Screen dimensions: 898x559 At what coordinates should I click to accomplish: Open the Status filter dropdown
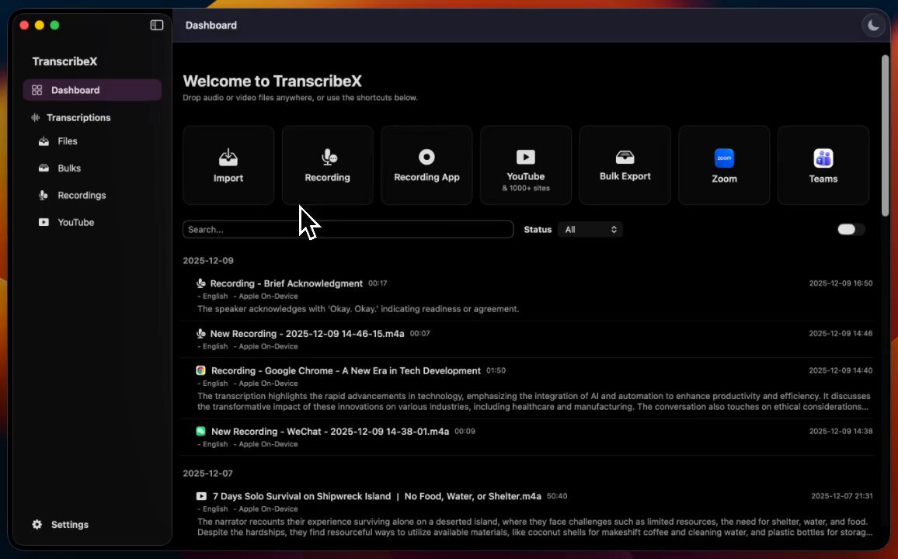(x=590, y=230)
